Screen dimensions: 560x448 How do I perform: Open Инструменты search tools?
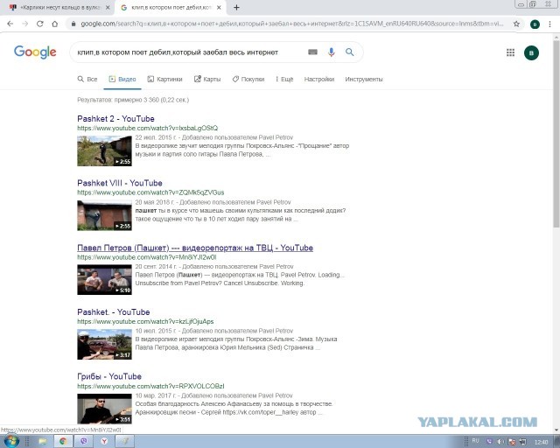[x=364, y=80]
